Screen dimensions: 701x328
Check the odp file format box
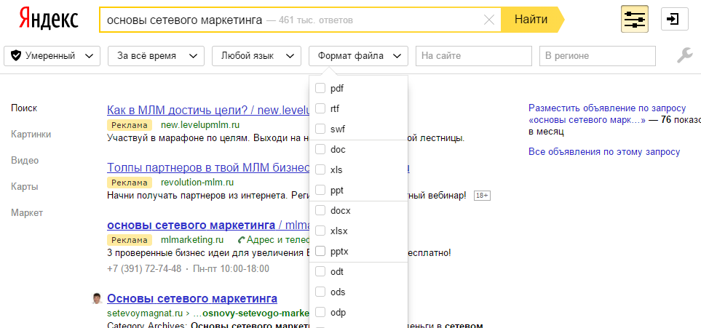[320, 312]
